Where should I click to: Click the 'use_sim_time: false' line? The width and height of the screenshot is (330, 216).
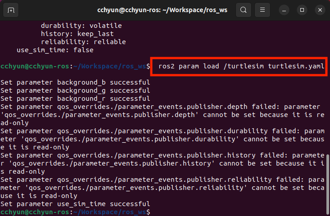[55, 50]
